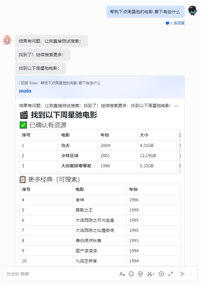The image size is (201, 285).
Task: Click the '大小' column header
Action: 157,135
